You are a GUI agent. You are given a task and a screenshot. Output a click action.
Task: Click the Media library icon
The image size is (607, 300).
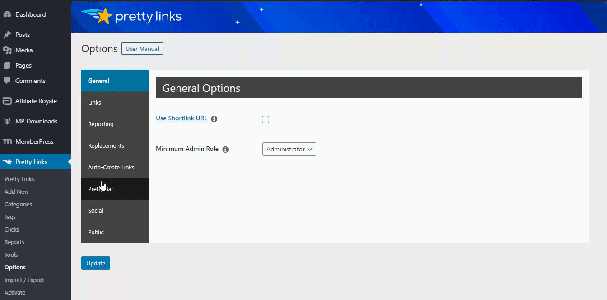pyautogui.click(x=7, y=50)
